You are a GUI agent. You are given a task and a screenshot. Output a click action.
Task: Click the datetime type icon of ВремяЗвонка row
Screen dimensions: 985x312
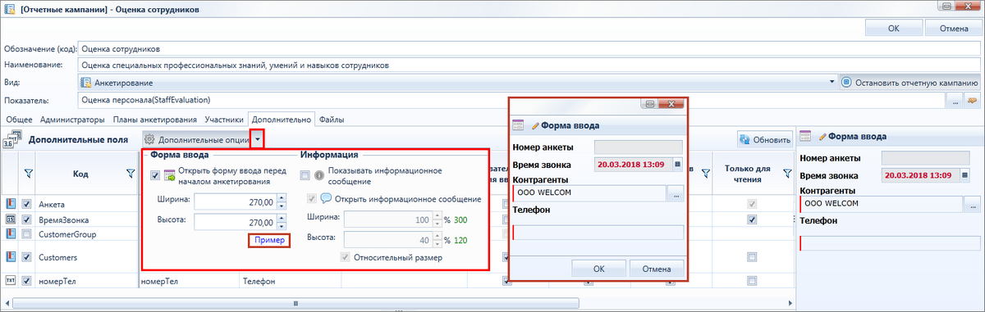pos(11,219)
